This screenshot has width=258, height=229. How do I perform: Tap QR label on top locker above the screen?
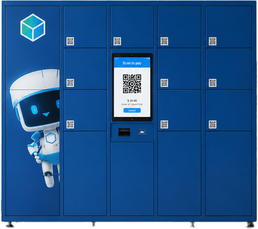(x=117, y=41)
